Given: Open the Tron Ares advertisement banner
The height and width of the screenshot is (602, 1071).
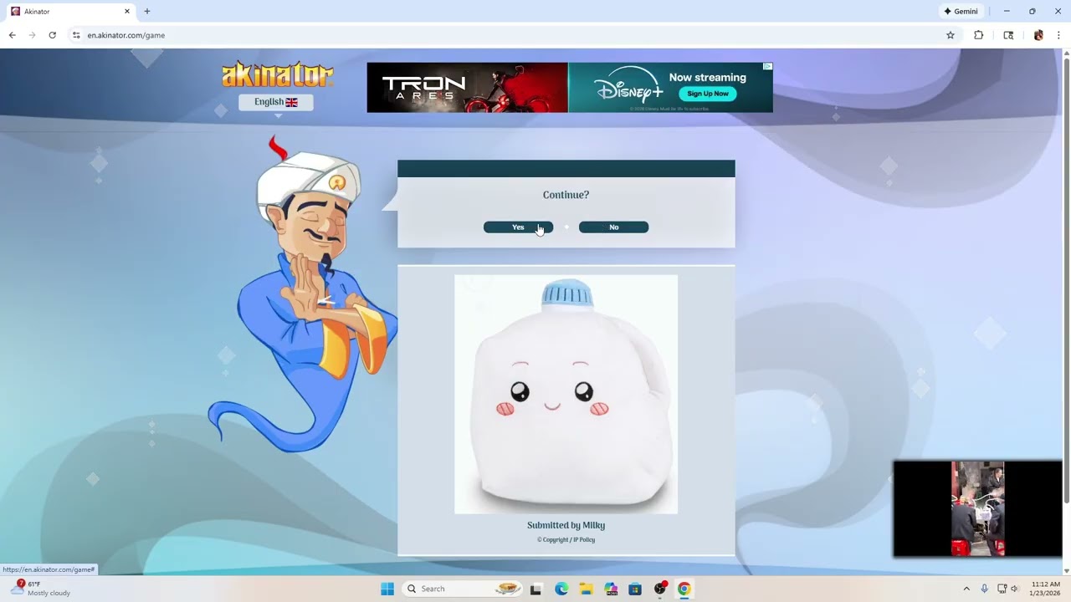Looking at the screenshot, I should pos(467,88).
